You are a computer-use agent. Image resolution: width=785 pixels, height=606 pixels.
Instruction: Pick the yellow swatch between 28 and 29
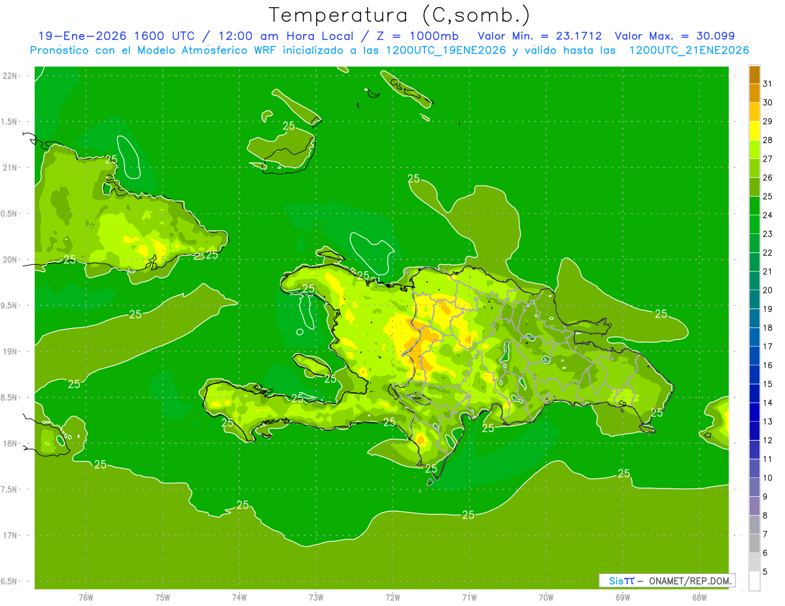754,131
